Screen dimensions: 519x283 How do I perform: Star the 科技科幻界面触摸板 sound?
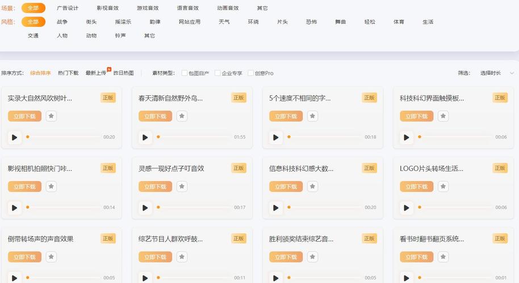[443, 116]
